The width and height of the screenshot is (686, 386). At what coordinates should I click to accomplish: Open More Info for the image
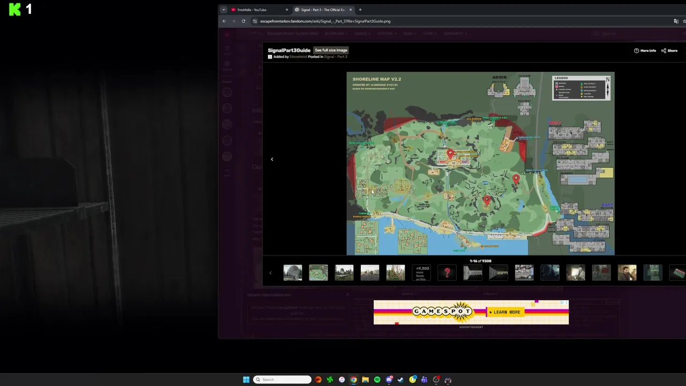[x=645, y=50]
